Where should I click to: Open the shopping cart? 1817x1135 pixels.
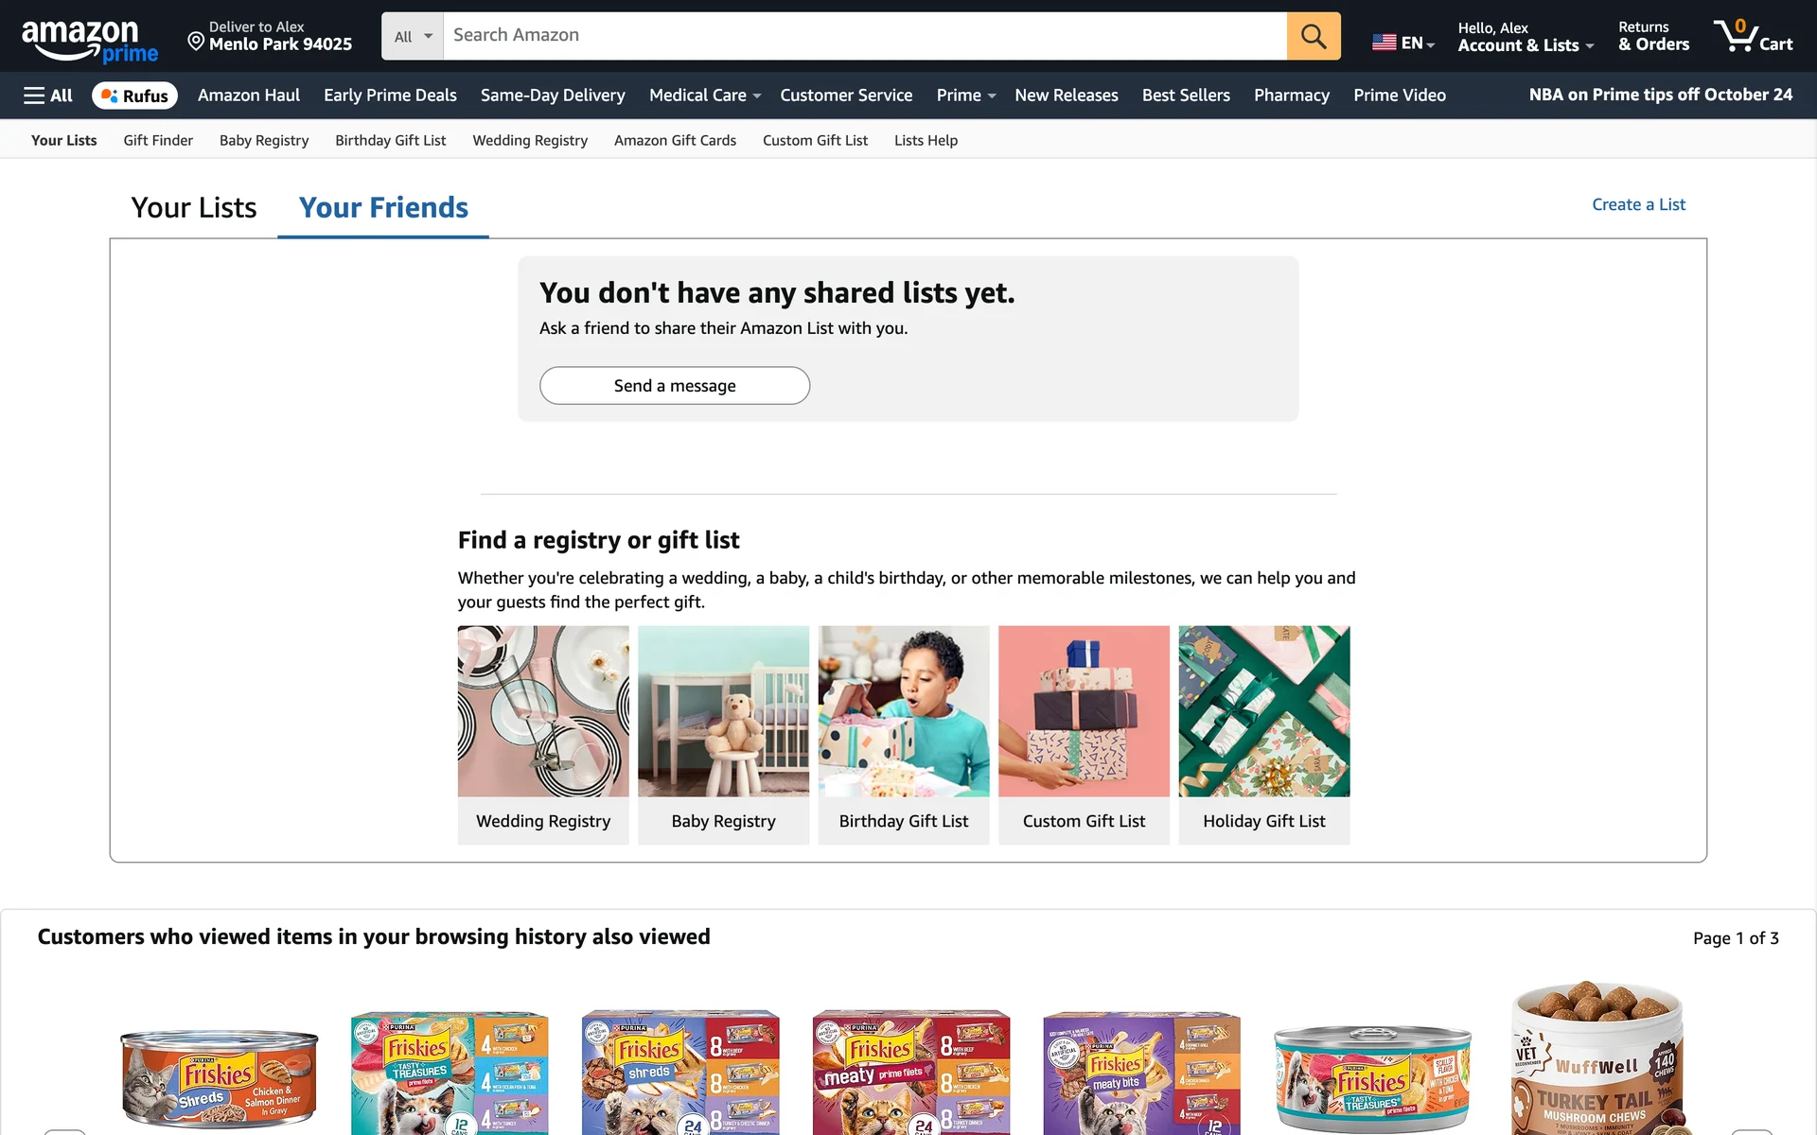(1754, 36)
